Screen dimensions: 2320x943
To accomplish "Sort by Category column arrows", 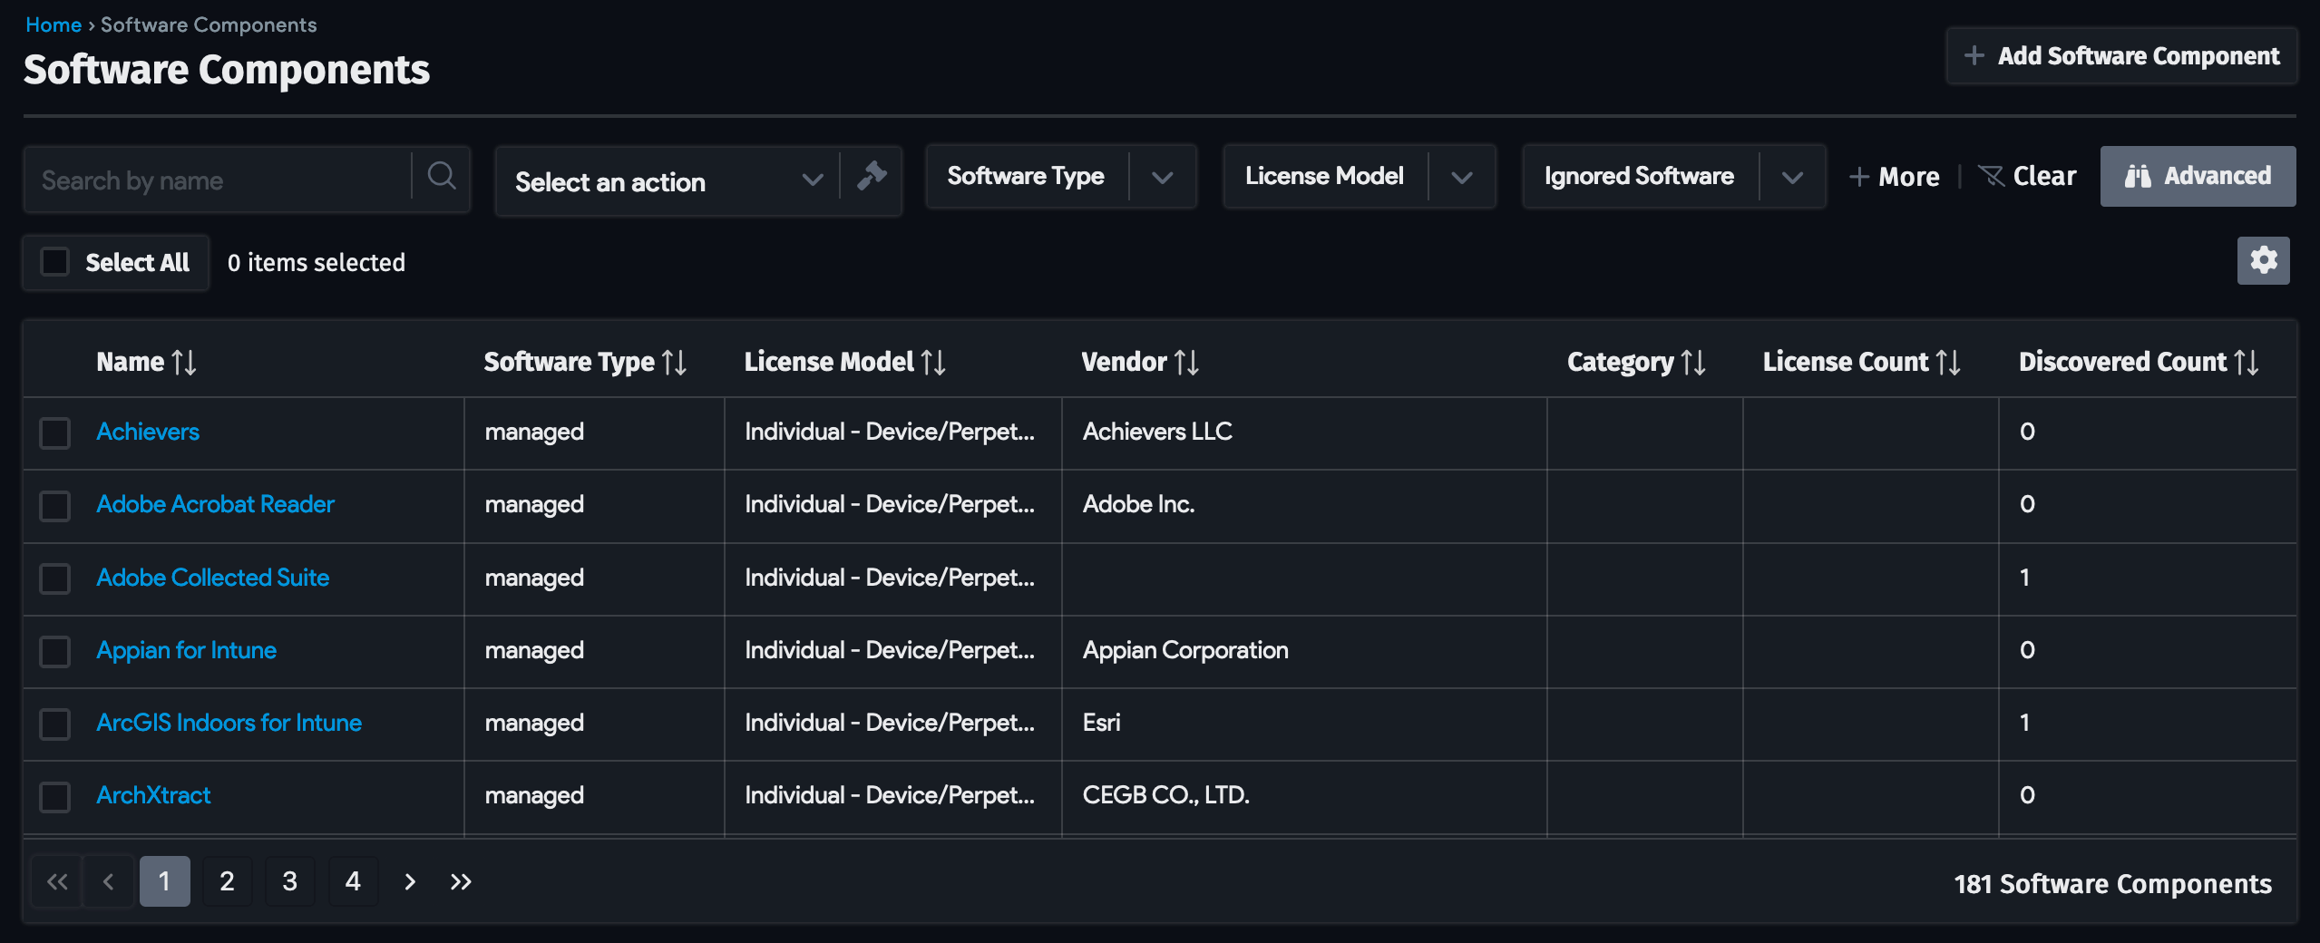I will [x=1693, y=363].
